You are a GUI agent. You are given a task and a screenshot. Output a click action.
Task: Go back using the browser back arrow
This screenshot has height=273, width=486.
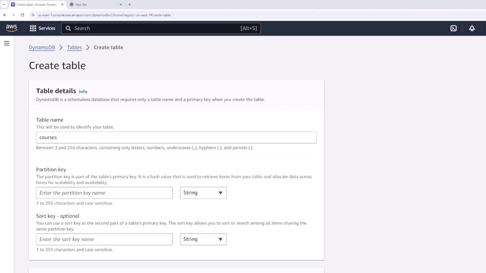(5, 15)
